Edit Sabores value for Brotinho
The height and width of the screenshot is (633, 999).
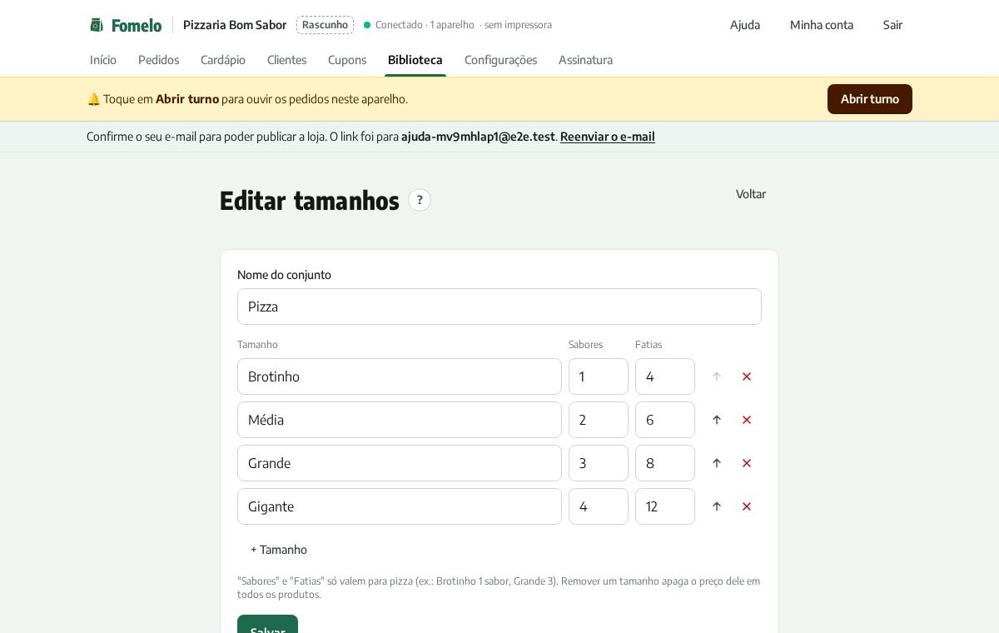(599, 376)
